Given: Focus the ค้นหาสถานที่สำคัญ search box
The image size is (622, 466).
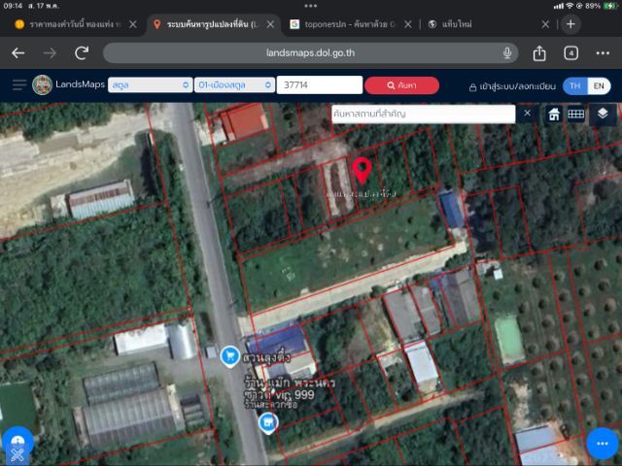Looking at the screenshot, I should pos(424,114).
